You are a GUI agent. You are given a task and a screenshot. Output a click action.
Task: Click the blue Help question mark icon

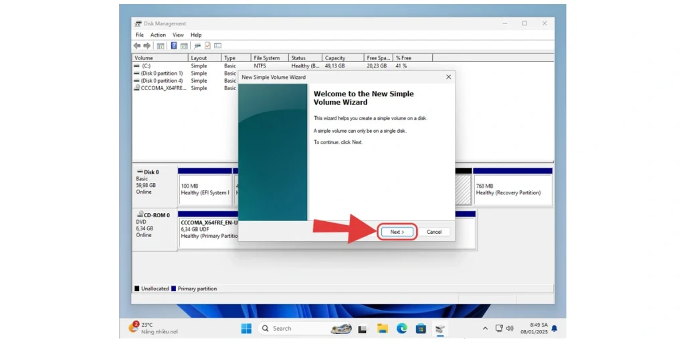coord(174,45)
